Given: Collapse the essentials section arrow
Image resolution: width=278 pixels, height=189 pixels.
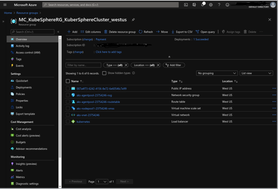Looking at the screenshot, I should click(169, 57).
